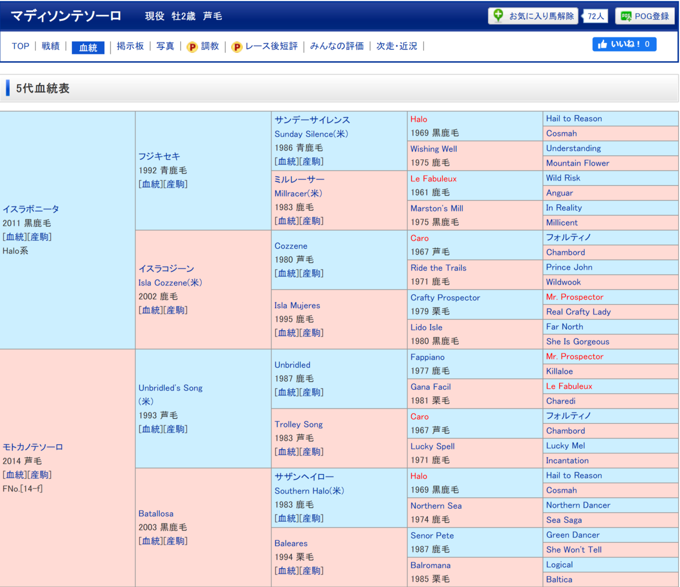The height and width of the screenshot is (587, 680).
Task: Open the 次走・近況 tab
Action: pyautogui.click(x=397, y=46)
